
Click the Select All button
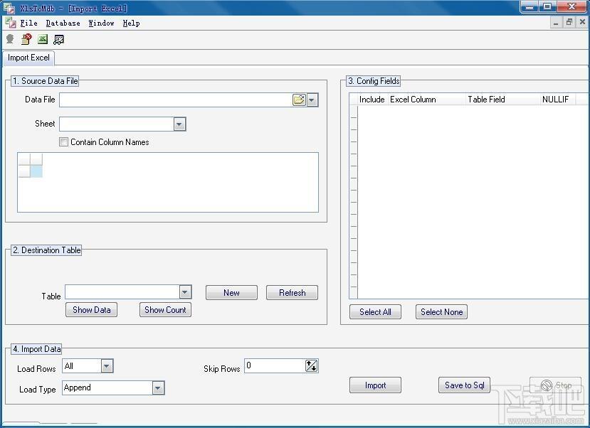tap(375, 312)
